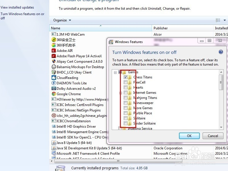Image resolution: width=228 pixels, height=171 pixels.
Task: Check the Purble Place checkbox
Action: pos(125,113)
